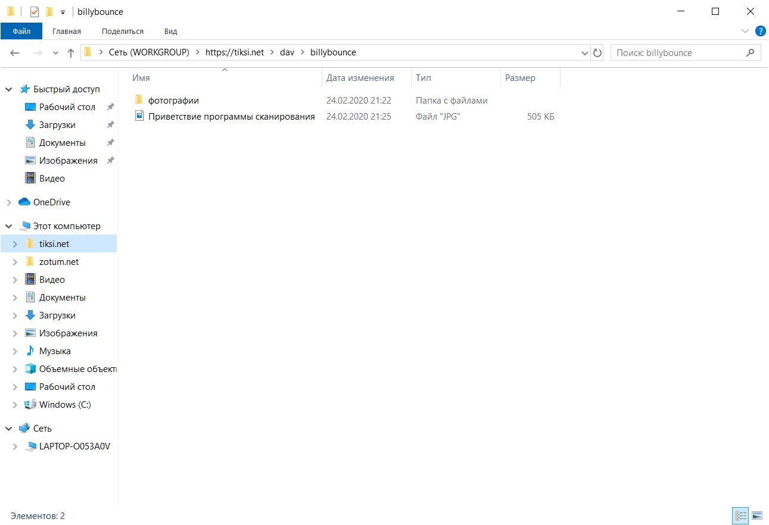Open the фотографии folder
The image size is (769, 525).
click(x=173, y=101)
